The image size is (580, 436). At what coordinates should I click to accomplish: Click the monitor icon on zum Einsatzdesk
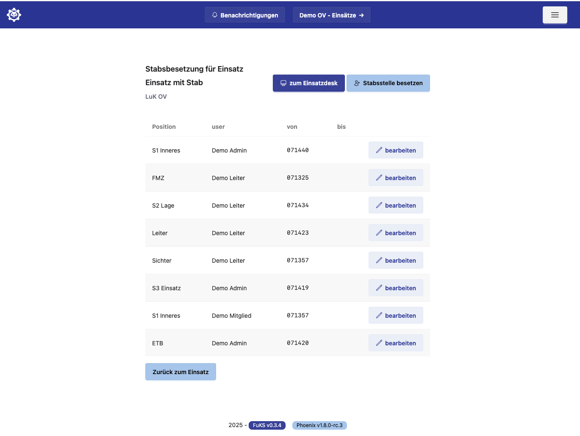click(283, 83)
